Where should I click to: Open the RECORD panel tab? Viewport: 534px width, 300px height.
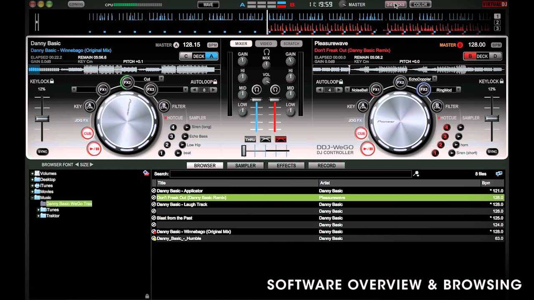tap(327, 165)
